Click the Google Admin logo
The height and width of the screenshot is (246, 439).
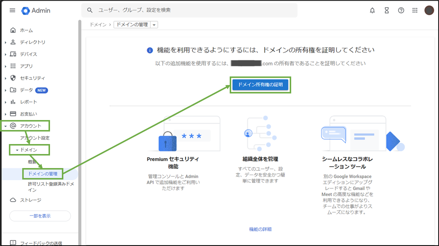pyautogui.click(x=36, y=11)
